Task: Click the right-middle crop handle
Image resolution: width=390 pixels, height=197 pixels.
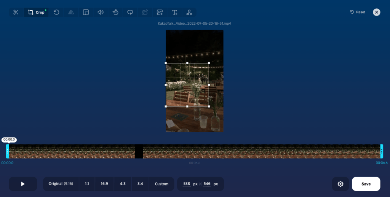Action: (x=209, y=85)
